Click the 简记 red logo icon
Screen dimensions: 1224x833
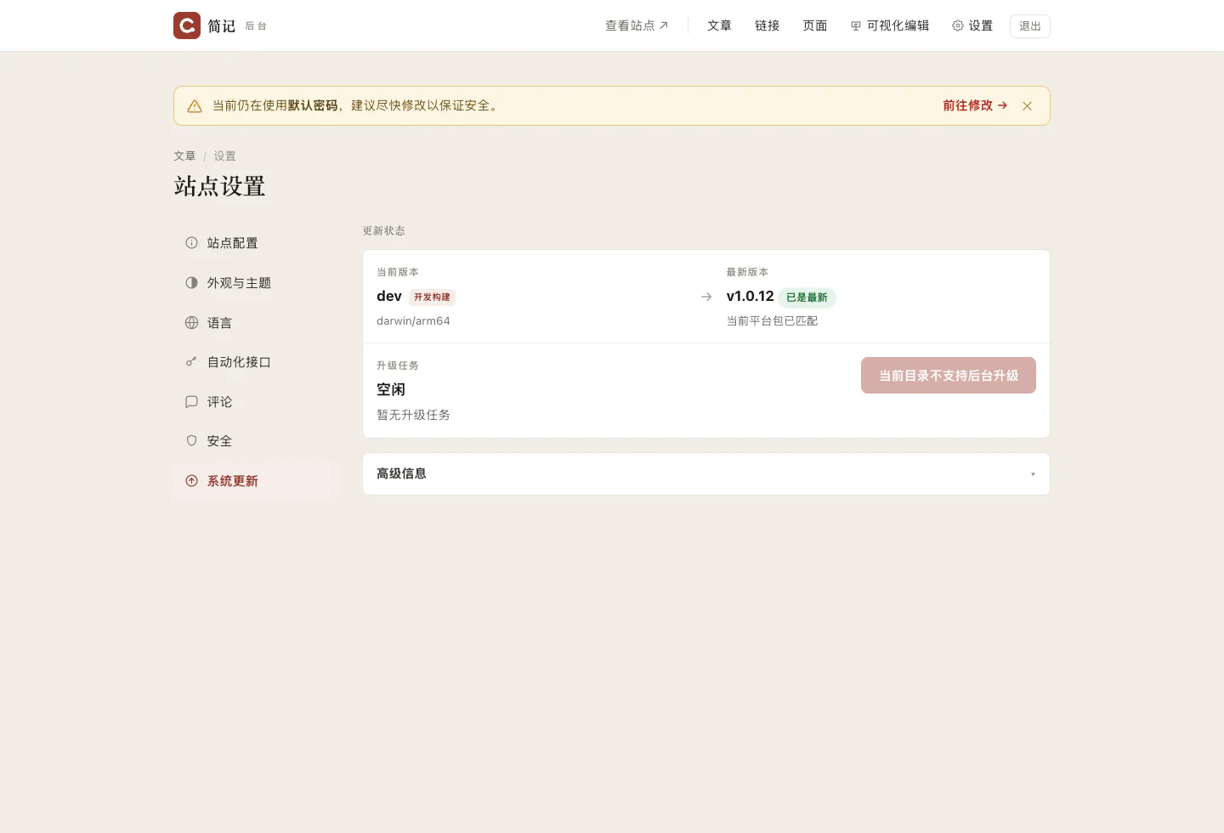coord(187,25)
